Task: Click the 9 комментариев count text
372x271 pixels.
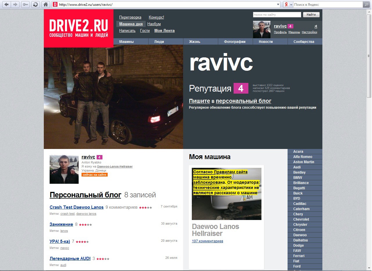Action: point(121,207)
